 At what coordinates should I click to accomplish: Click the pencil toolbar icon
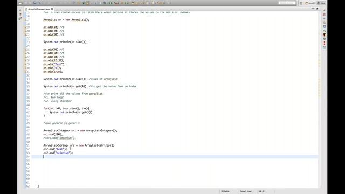(40, 3)
